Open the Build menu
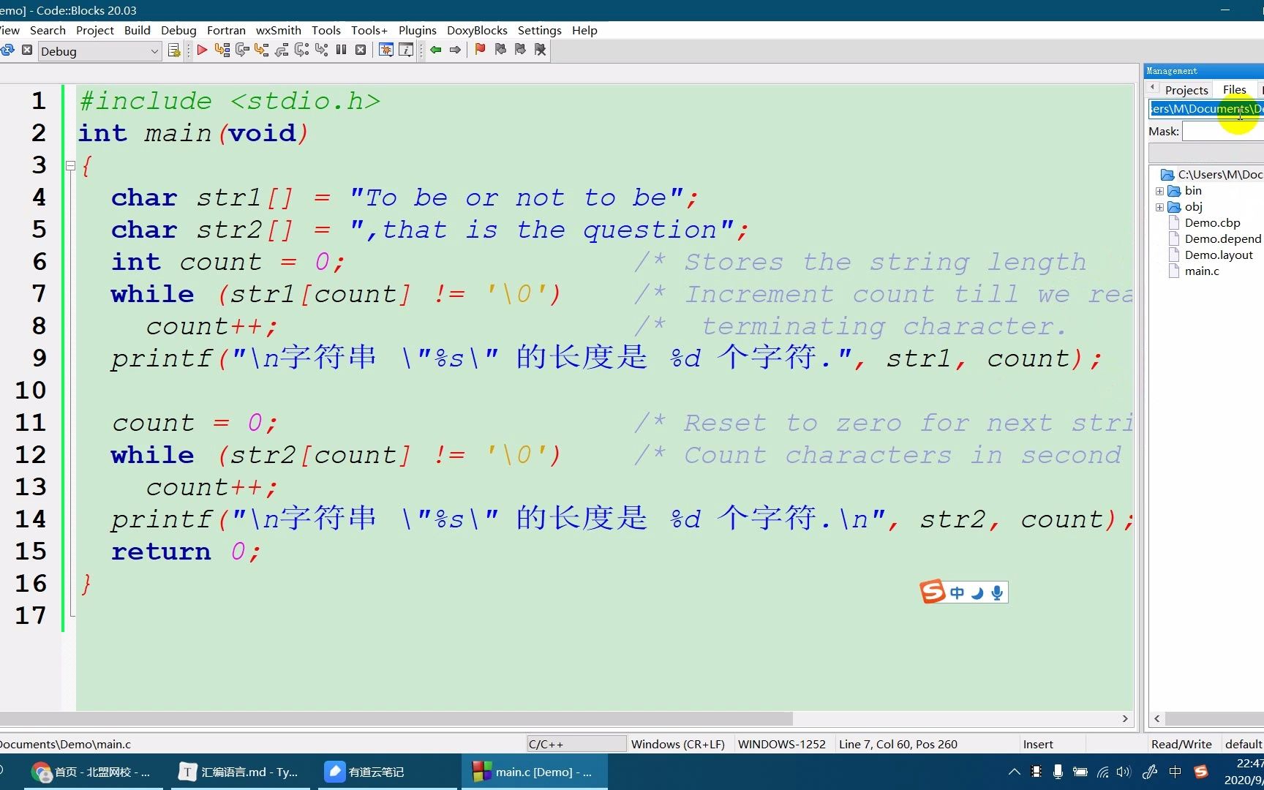This screenshot has height=790, width=1264. pyautogui.click(x=138, y=30)
